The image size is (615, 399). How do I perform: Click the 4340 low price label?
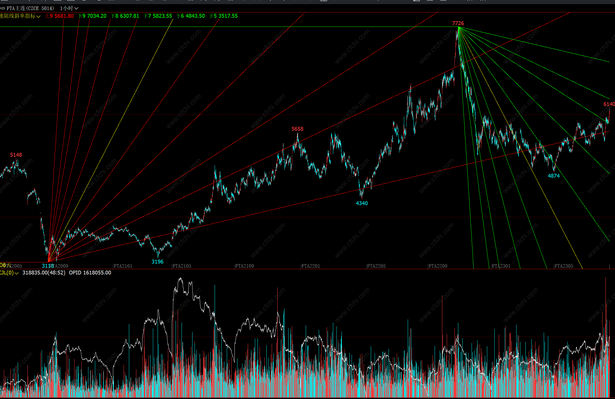tap(362, 203)
